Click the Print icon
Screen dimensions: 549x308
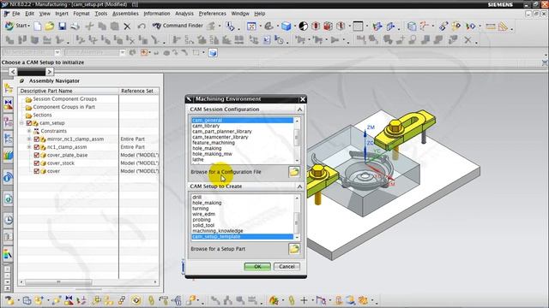tap(75, 27)
